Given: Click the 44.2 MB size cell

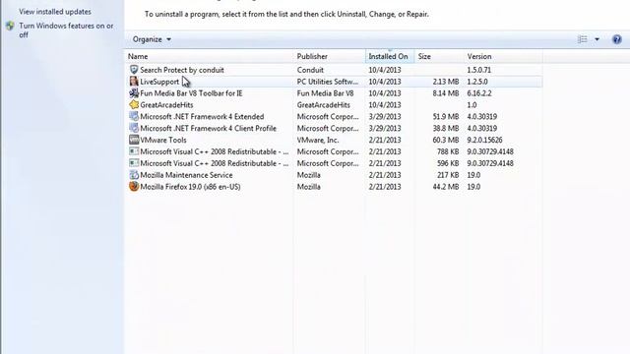Looking at the screenshot, I should (x=446, y=186).
